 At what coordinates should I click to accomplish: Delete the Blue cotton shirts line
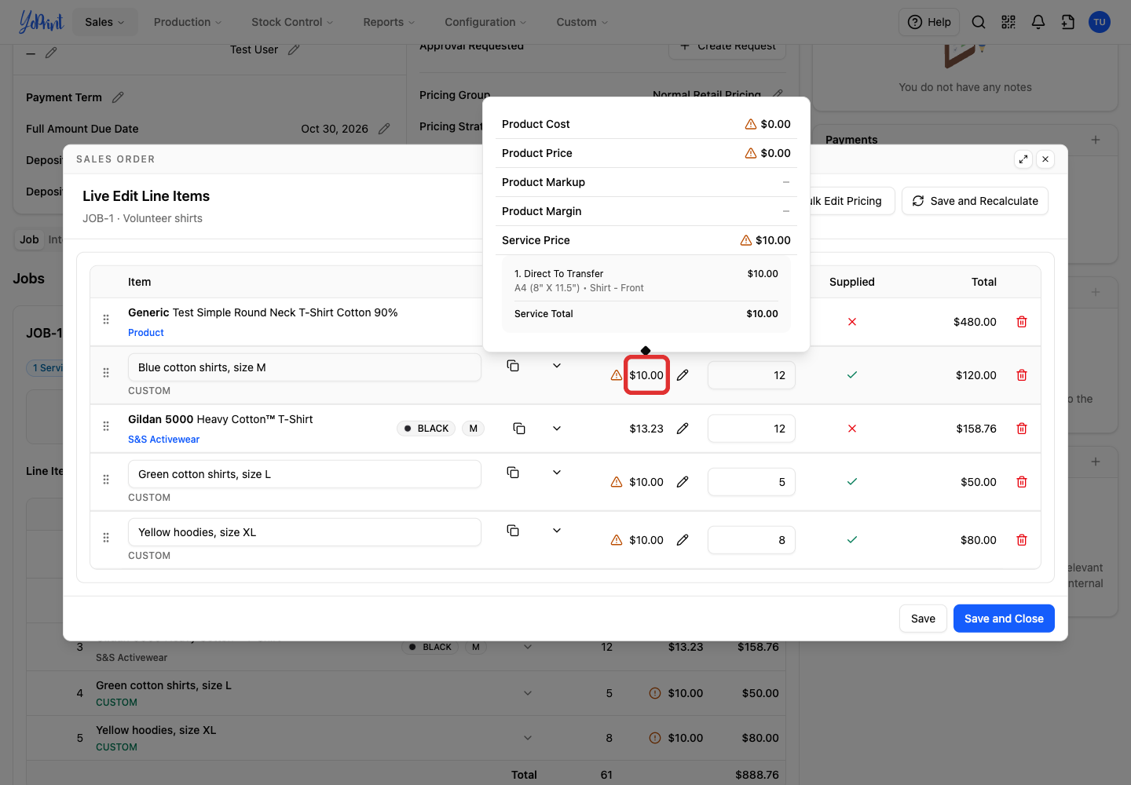click(1022, 375)
